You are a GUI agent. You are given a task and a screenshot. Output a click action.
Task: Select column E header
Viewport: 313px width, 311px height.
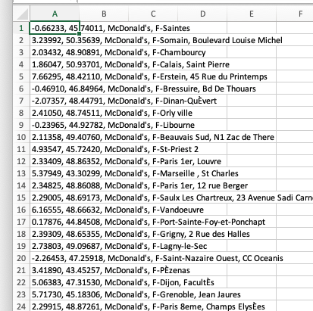pyautogui.click(x=252, y=14)
